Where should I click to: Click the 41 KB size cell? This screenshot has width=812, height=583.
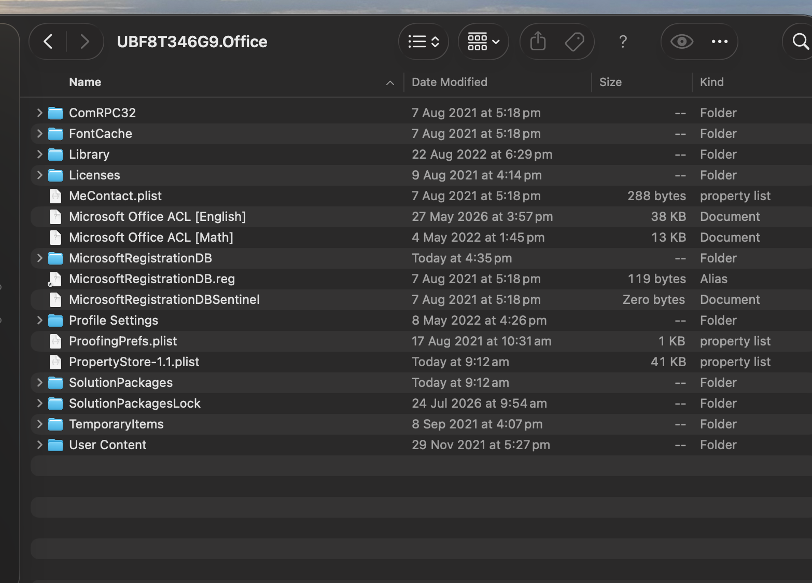click(668, 362)
